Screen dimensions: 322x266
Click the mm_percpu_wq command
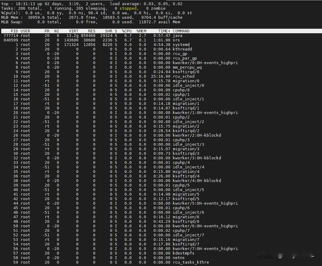click(x=187, y=67)
